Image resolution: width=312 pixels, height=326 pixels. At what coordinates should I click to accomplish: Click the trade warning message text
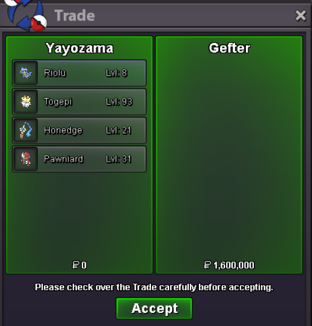point(154,287)
